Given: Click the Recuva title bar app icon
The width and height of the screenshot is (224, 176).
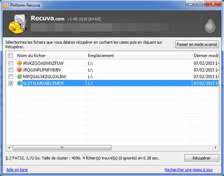Looking at the screenshot, I should pyautogui.click(x=6, y=5).
